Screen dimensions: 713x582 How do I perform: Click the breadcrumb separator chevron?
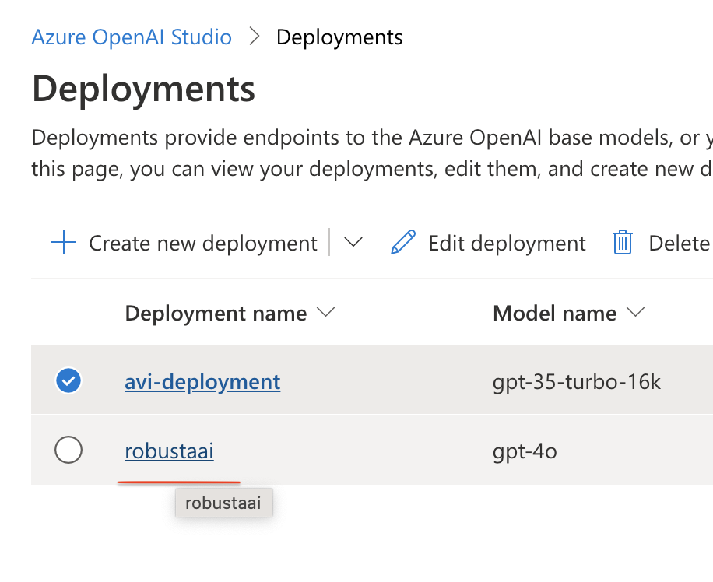255,37
